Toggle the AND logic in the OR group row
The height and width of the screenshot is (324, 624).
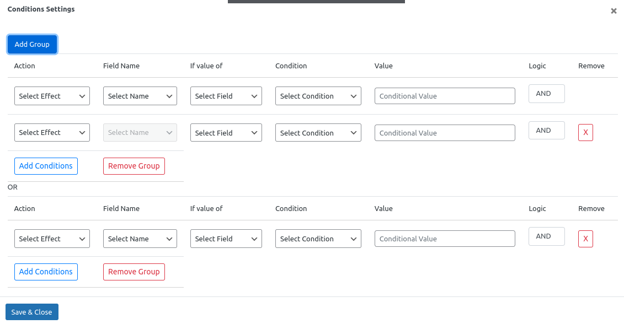546,236
